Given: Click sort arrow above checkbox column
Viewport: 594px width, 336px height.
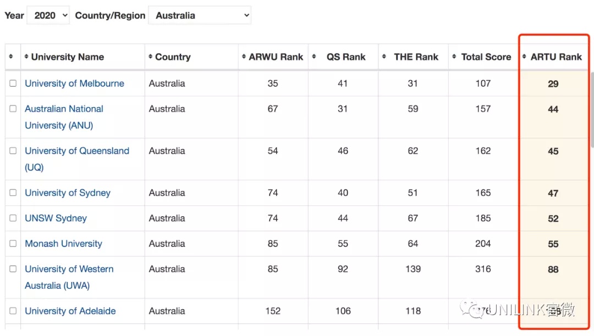Looking at the screenshot, I should [x=11, y=57].
